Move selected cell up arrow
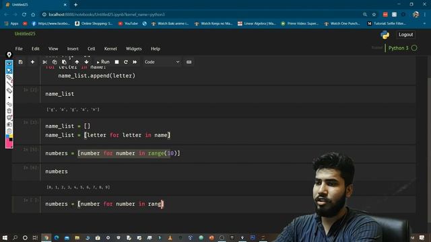This screenshot has width=431, height=242. (x=77, y=62)
